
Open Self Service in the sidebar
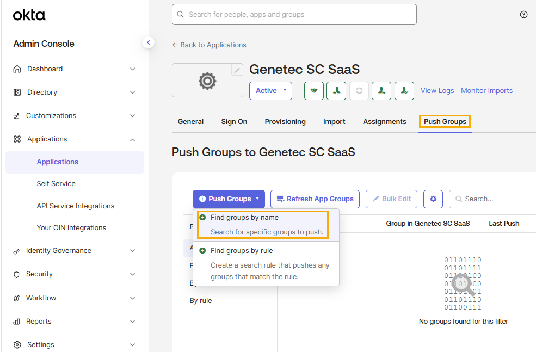[56, 183]
